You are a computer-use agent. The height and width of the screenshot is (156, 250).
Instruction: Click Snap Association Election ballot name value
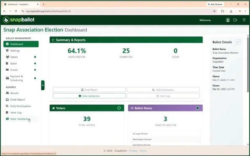tap(225, 53)
